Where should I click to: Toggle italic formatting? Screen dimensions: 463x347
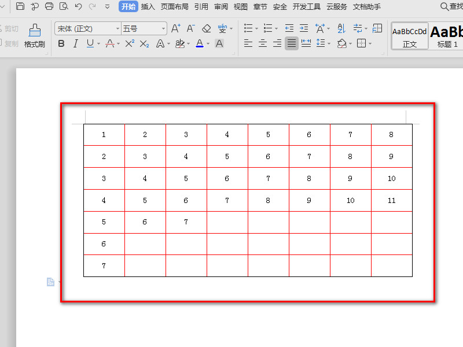(x=76, y=44)
